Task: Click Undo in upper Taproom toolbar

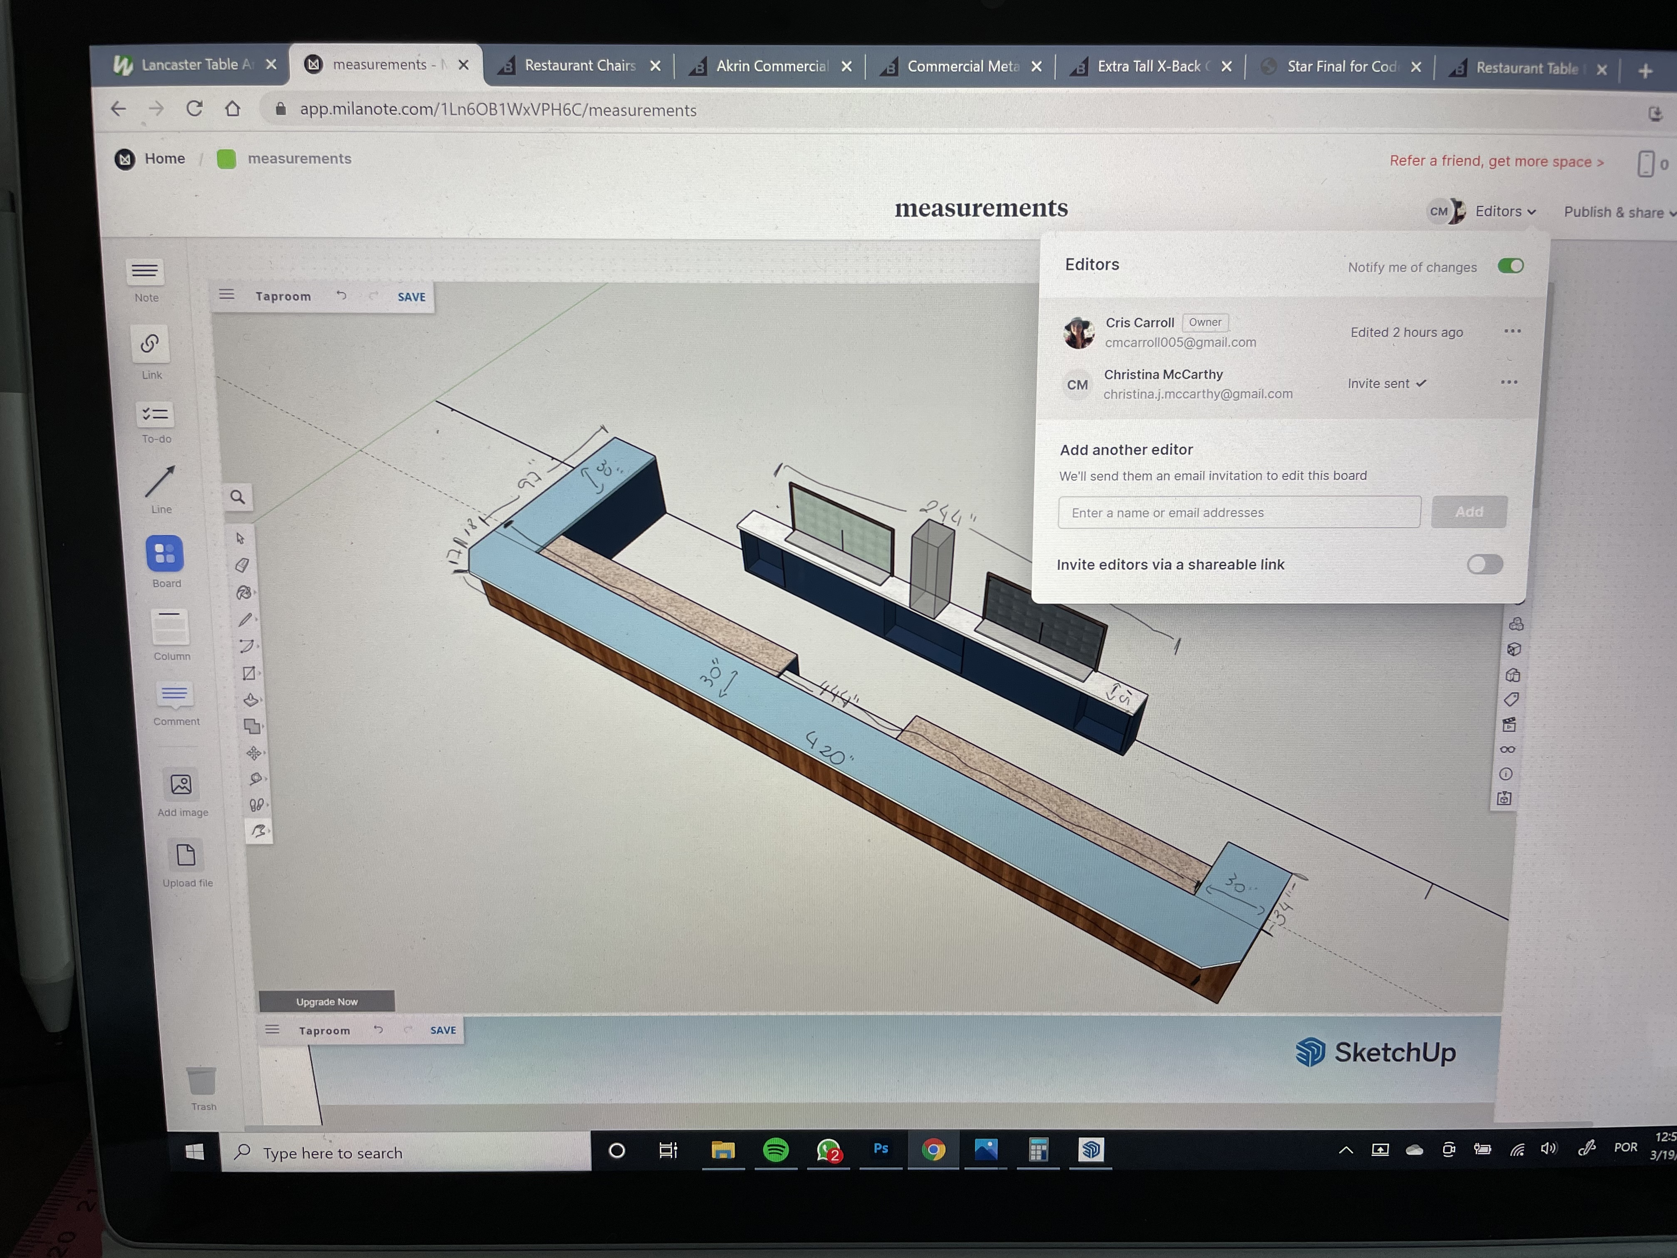Action: pos(342,296)
